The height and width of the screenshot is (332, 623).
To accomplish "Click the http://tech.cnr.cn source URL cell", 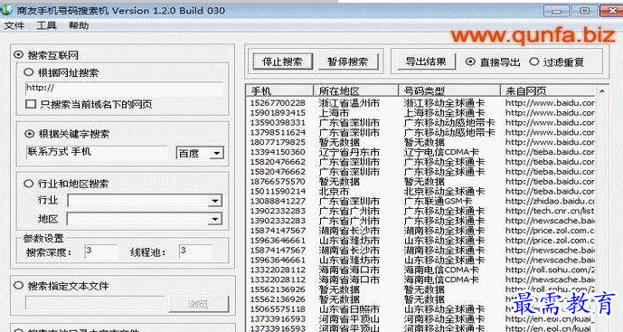I will (x=550, y=211).
